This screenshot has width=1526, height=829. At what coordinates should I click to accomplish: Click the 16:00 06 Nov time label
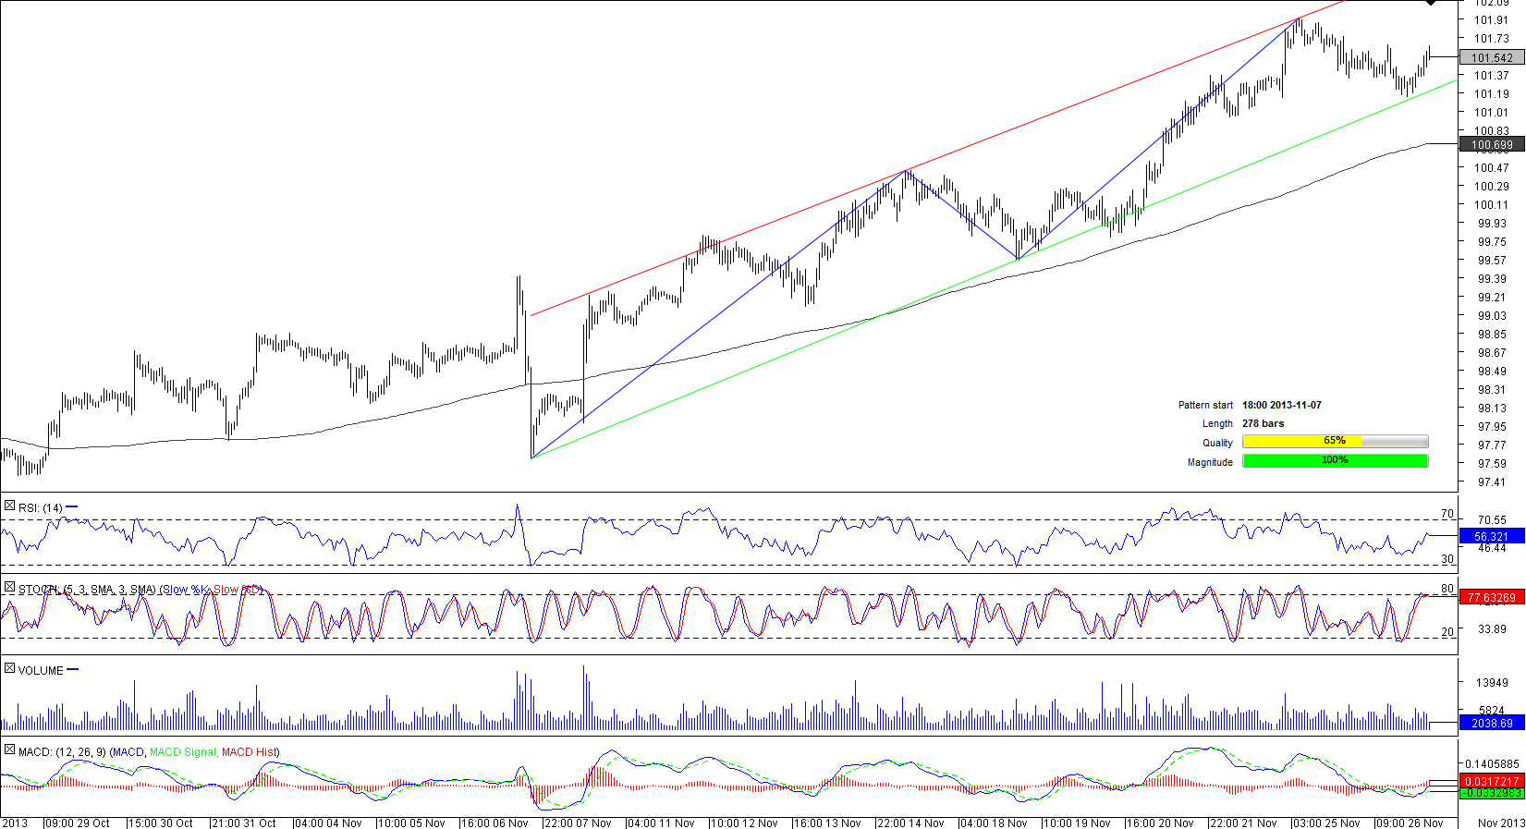click(494, 823)
